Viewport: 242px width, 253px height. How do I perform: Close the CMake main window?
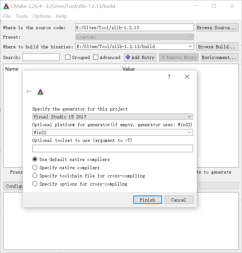click(x=232, y=6)
